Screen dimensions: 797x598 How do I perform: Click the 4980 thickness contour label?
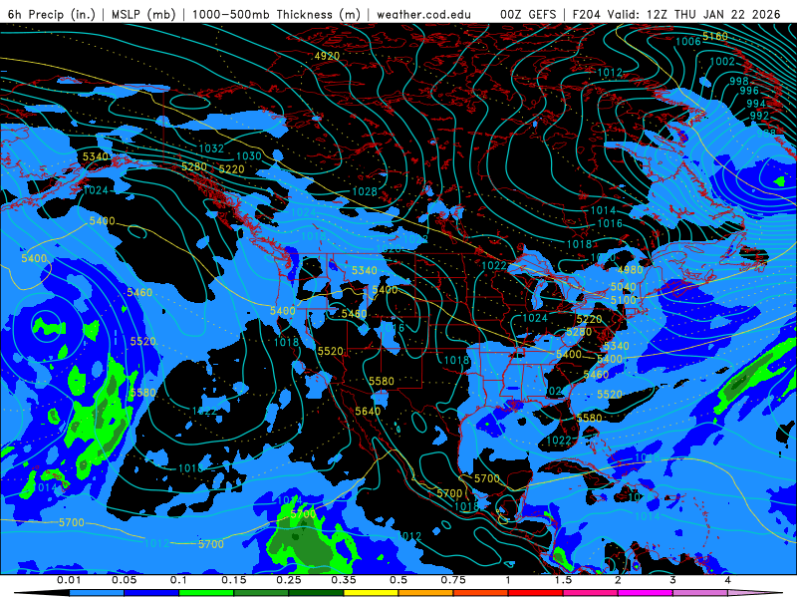[631, 269]
